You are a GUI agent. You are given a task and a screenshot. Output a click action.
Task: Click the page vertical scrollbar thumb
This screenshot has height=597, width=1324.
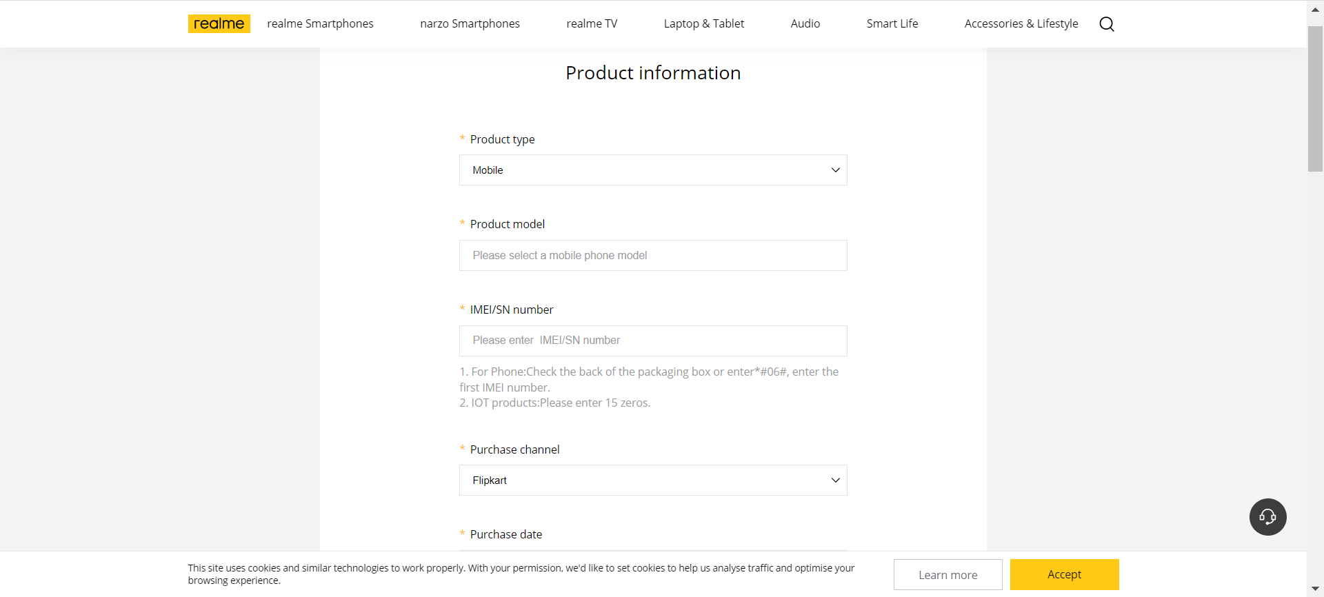tap(1315, 99)
